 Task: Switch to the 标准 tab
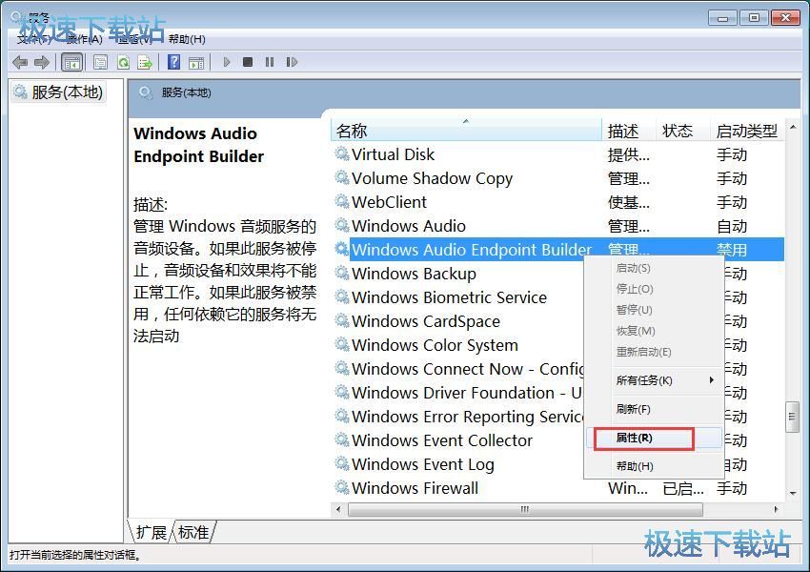193,532
